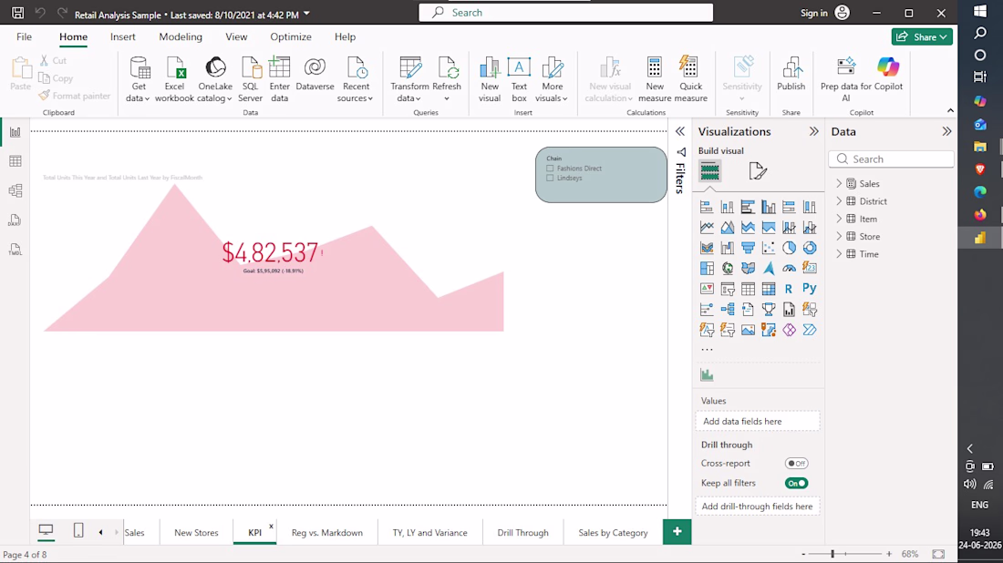
Task: Click the title bar Search box
Action: pos(565,13)
